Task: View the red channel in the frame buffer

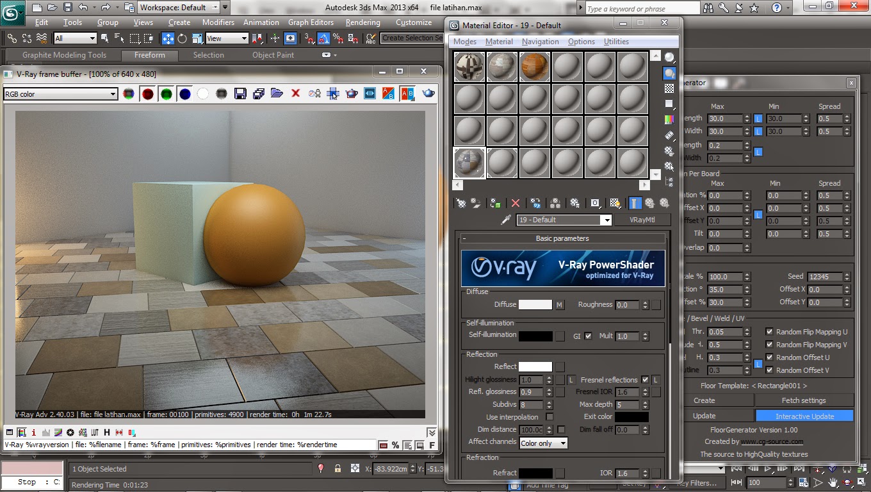Action: (x=147, y=94)
